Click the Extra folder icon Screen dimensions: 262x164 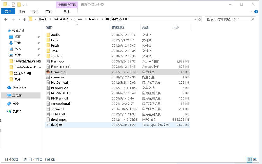pyautogui.click(x=48, y=40)
